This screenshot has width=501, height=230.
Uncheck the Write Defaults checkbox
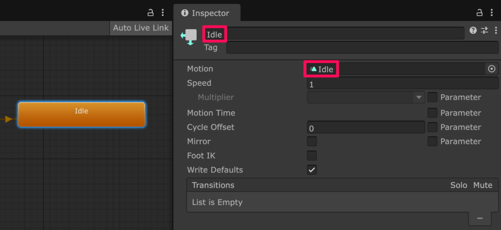(312, 170)
